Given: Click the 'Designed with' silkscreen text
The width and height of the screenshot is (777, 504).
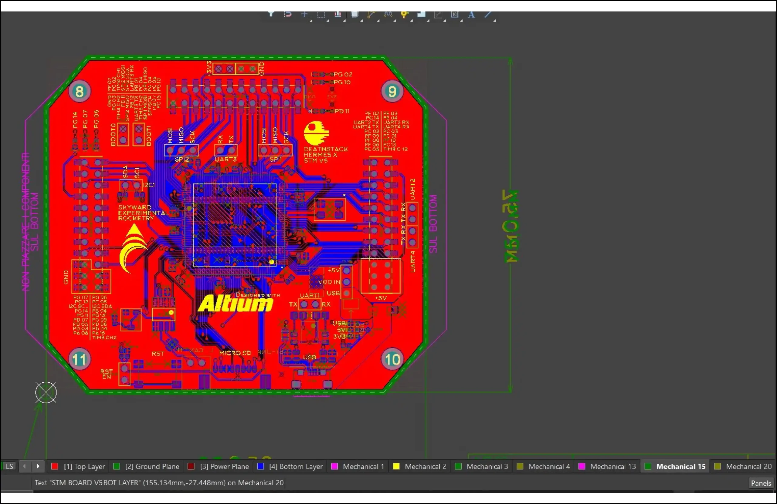Looking at the screenshot, I should point(258,295).
